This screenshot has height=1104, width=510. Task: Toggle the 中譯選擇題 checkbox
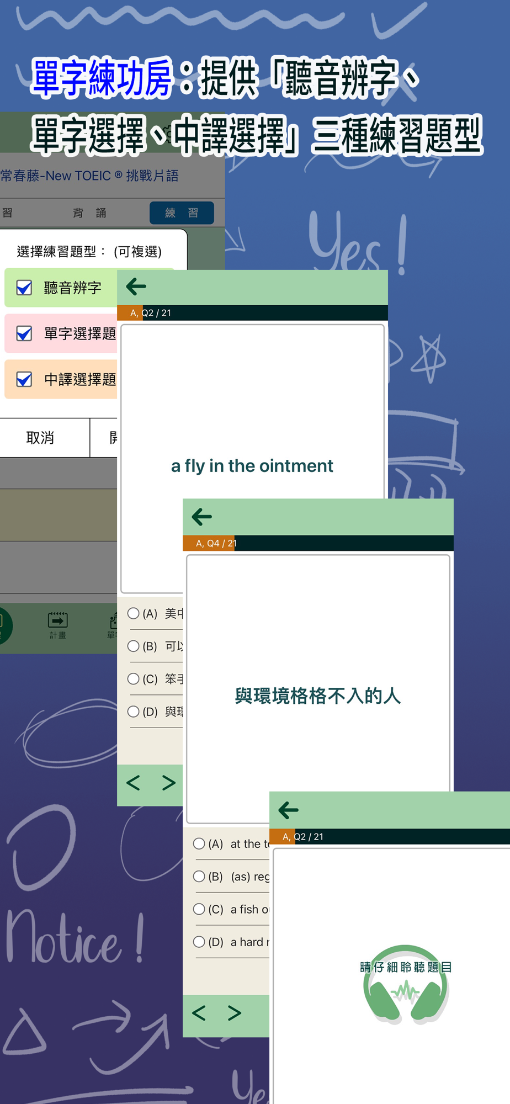point(24,379)
